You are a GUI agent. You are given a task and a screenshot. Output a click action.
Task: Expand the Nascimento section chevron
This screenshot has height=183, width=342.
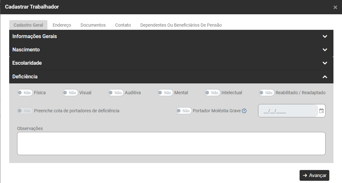(x=325, y=50)
